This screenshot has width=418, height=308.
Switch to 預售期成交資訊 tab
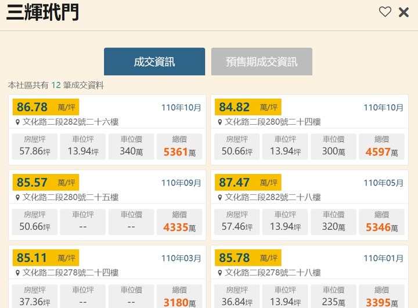click(261, 61)
